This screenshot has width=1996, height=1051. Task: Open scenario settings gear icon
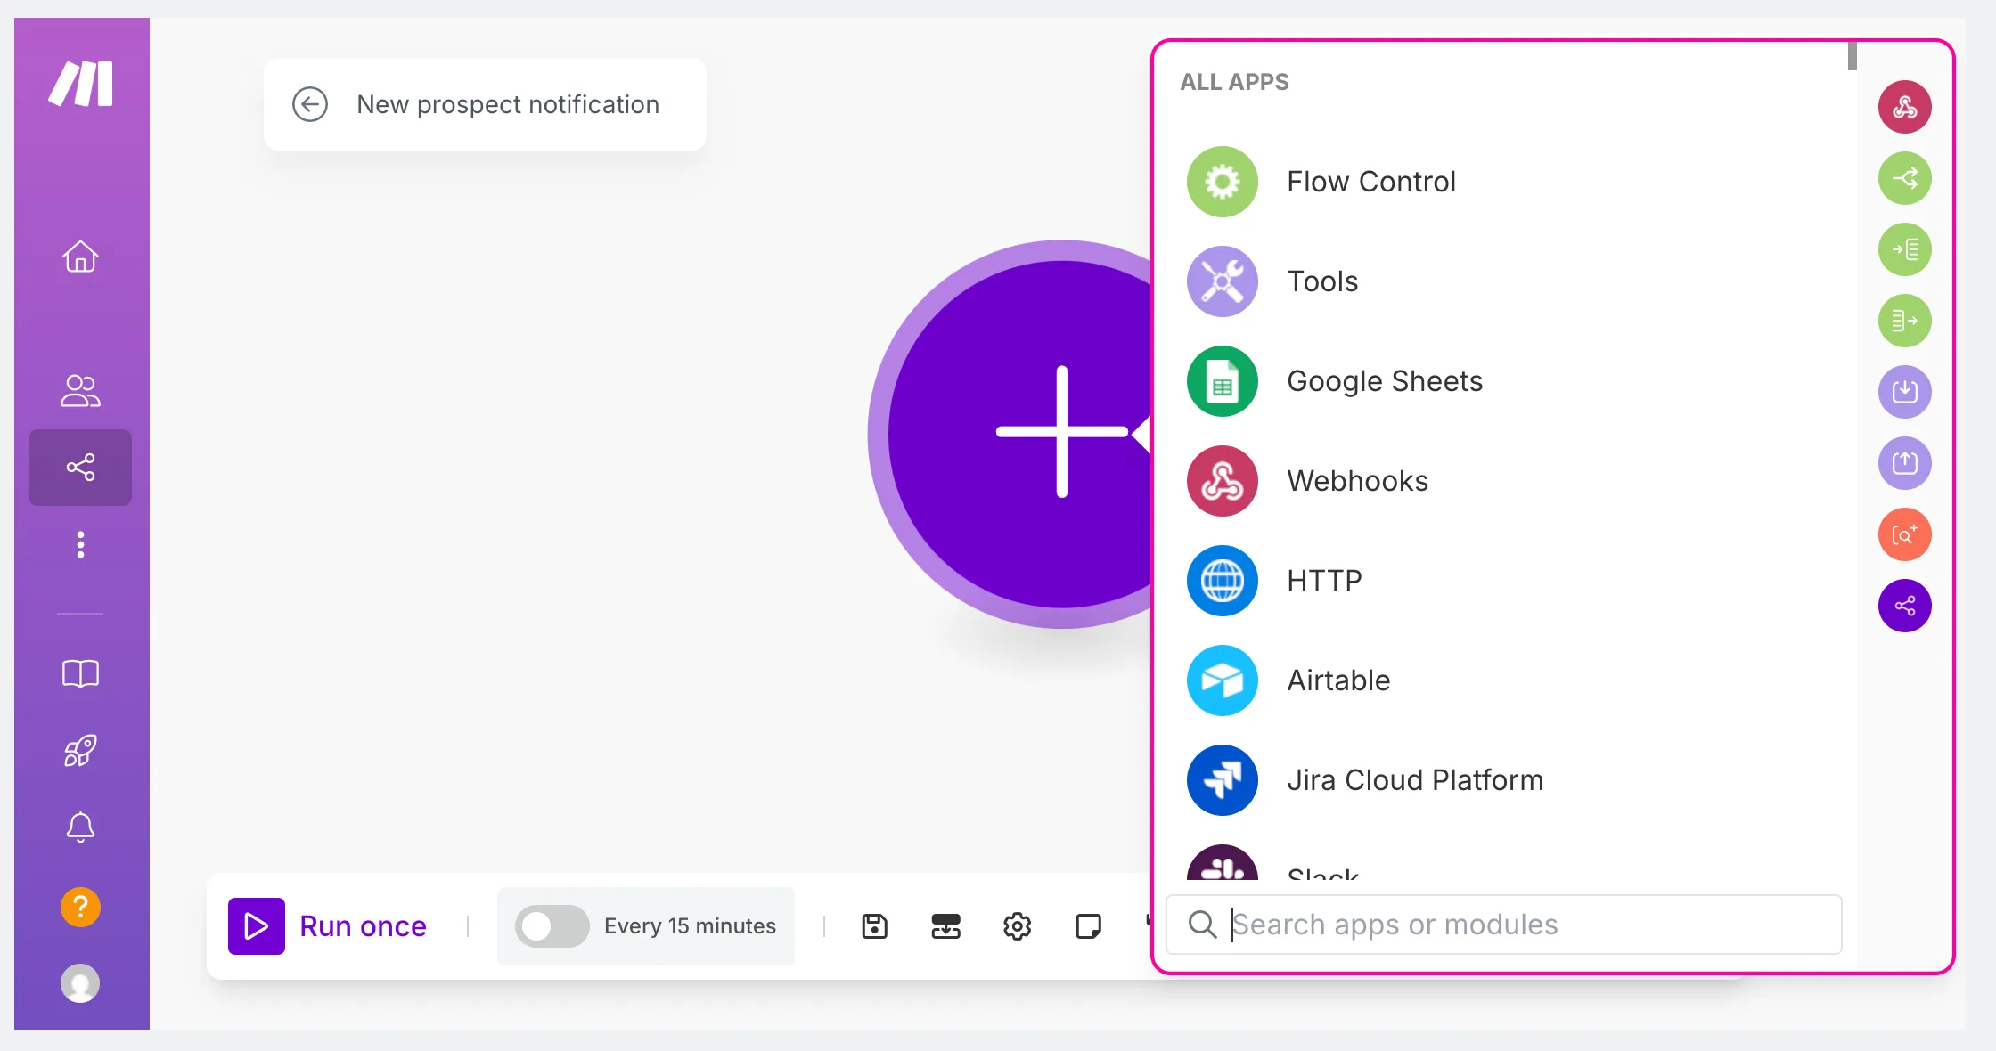tap(1017, 926)
